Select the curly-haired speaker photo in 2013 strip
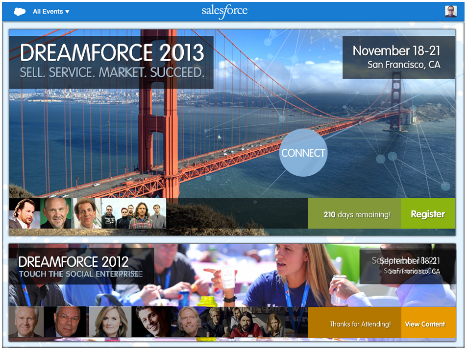 [87, 213]
